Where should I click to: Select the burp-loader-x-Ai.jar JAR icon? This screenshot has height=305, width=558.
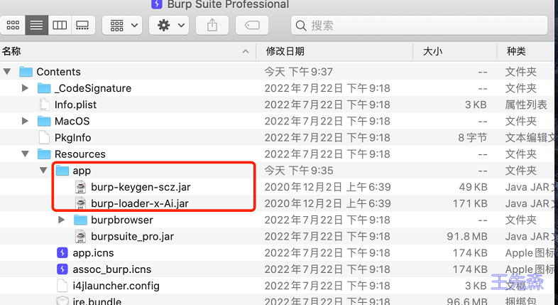81,203
